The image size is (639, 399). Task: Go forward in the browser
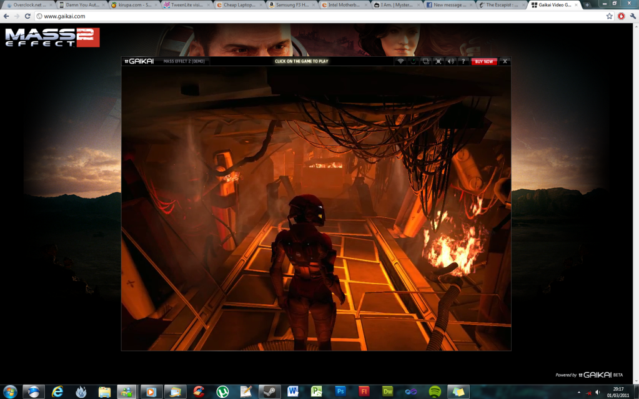17,16
